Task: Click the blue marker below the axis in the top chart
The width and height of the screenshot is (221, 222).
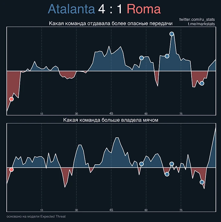Action: (202, 83)
